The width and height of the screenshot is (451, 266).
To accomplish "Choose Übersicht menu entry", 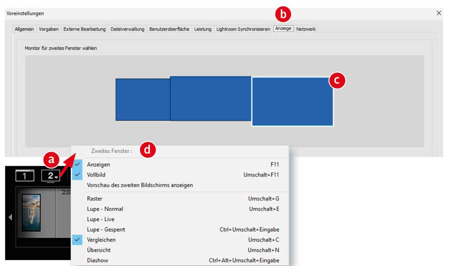I will [180, 250].
